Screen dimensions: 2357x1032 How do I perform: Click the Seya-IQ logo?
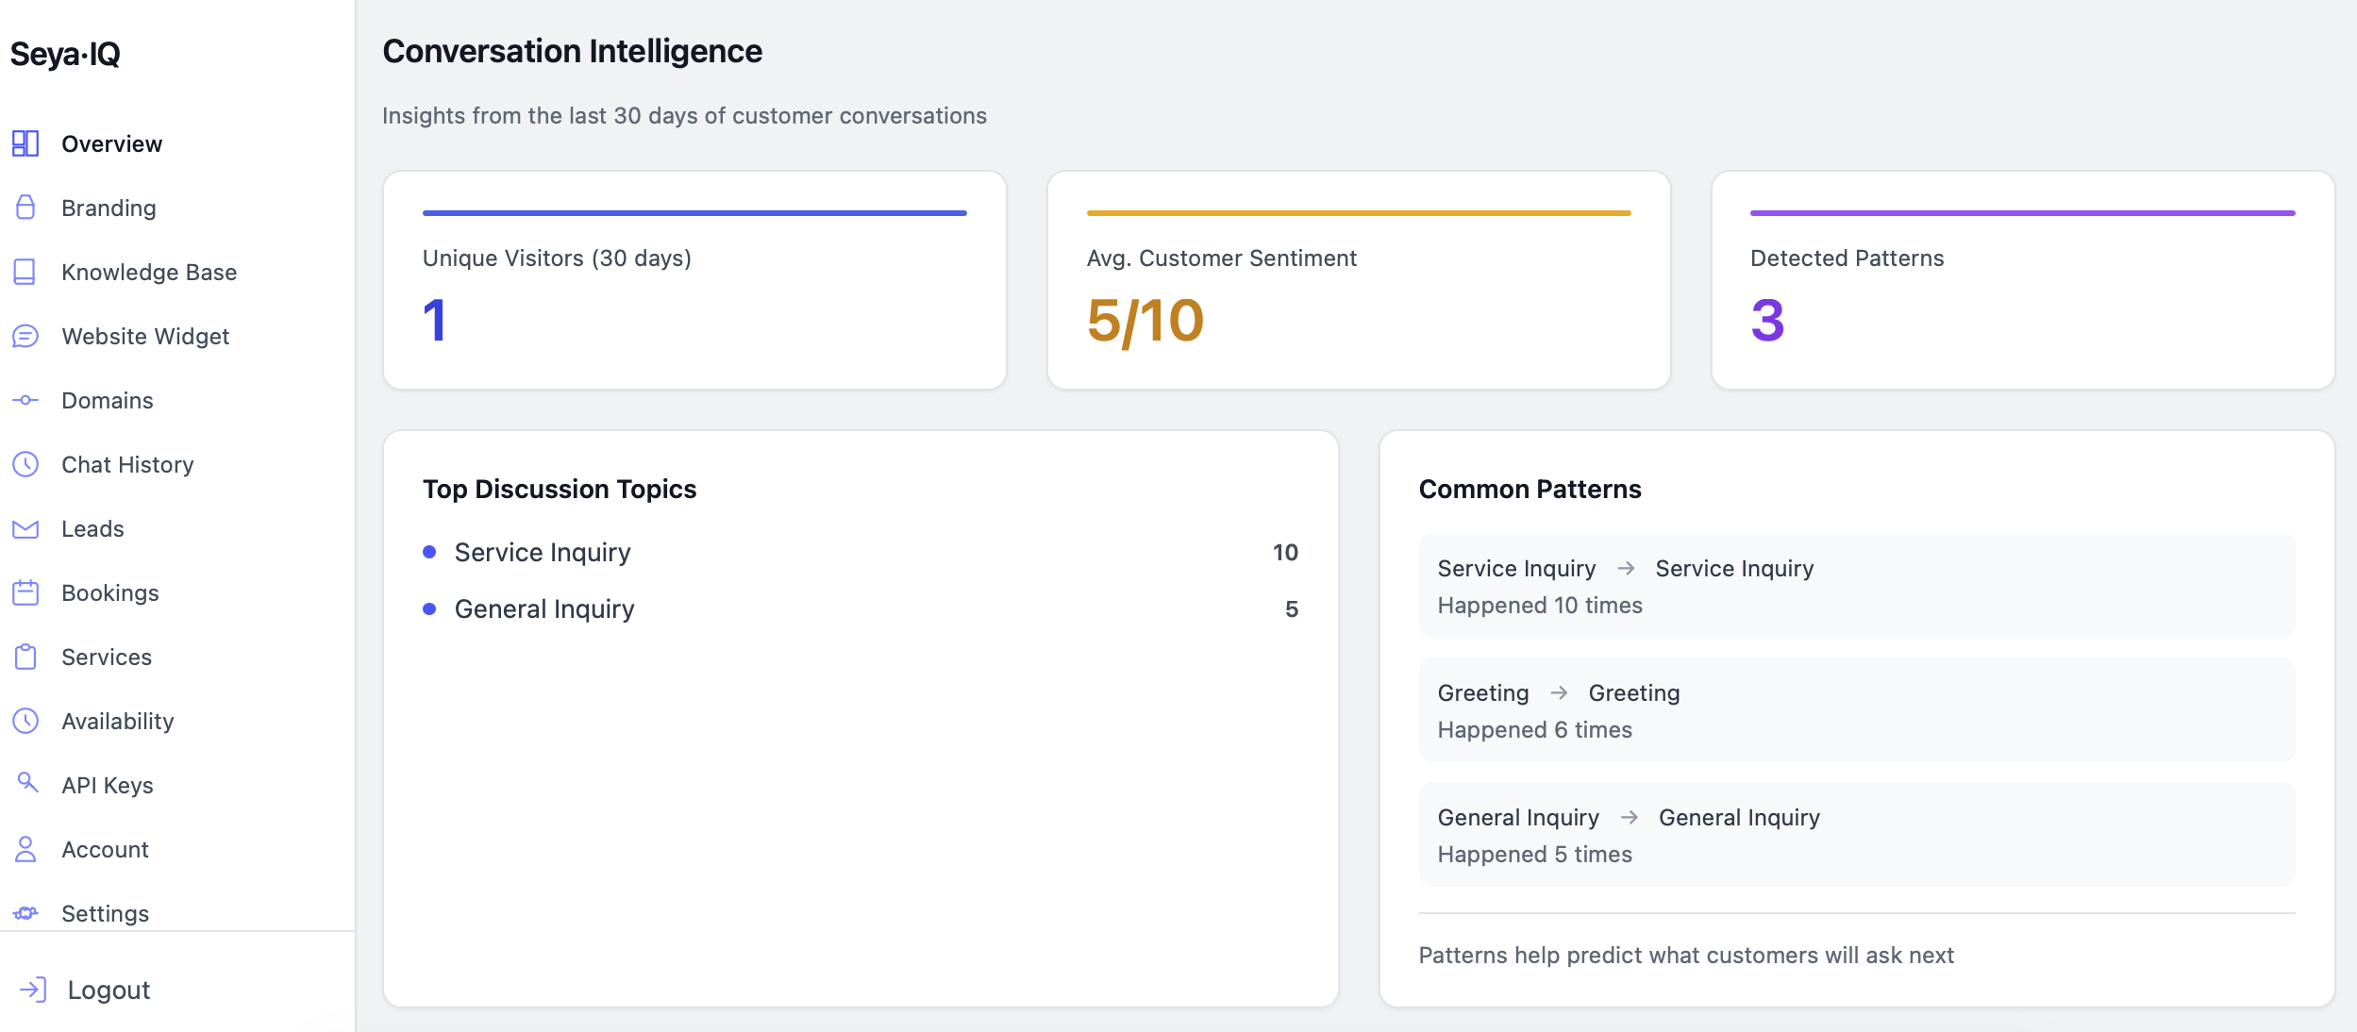(66, 54)
